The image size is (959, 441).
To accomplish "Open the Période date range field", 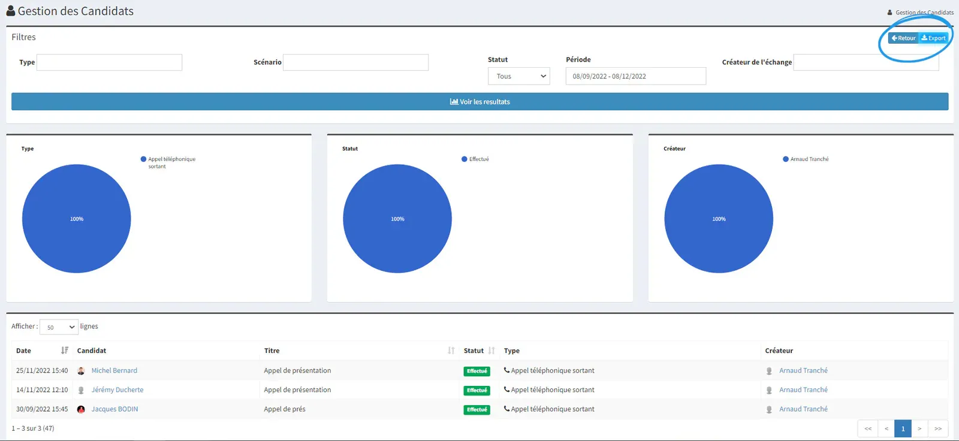I will point(635,76).
